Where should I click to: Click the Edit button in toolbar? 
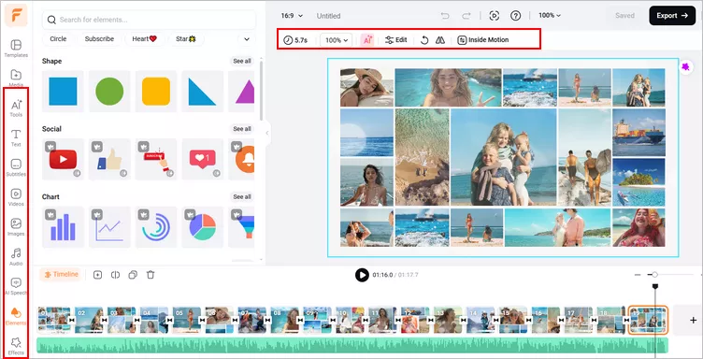395,40
